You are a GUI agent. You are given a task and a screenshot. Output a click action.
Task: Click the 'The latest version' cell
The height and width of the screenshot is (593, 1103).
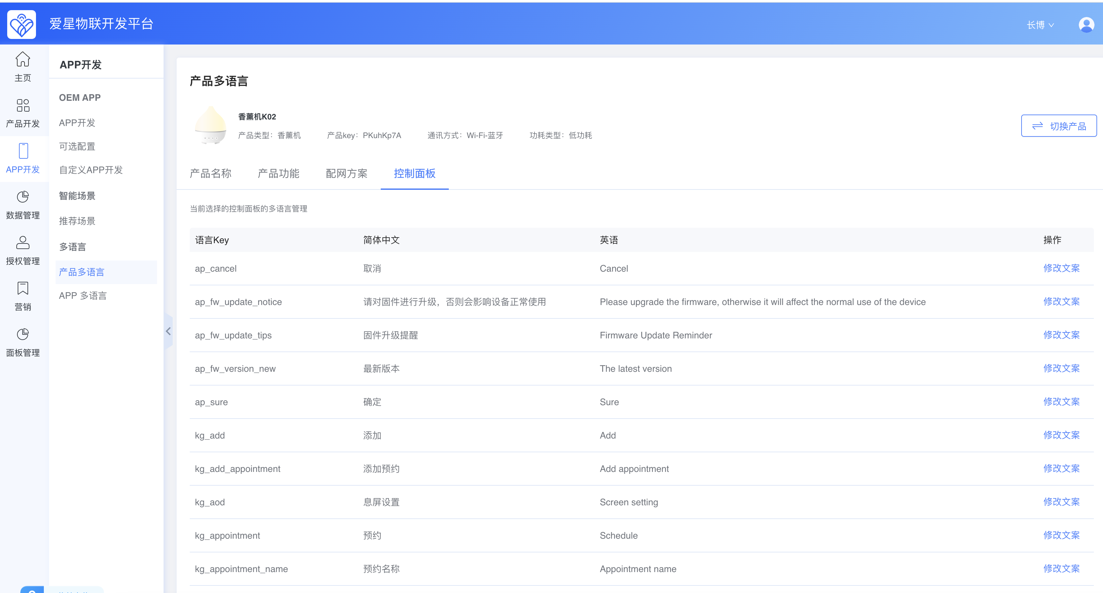[x=636, y=368]
